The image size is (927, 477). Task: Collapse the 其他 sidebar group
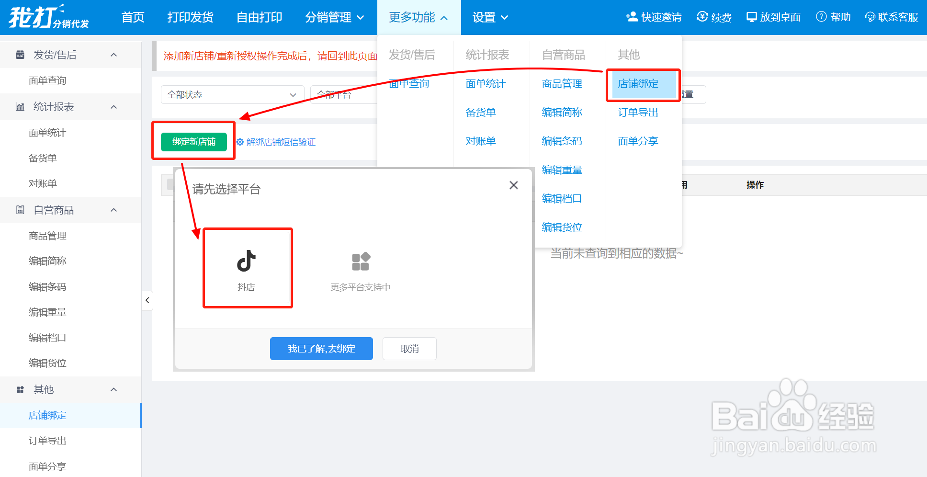pyautogui.click(x=113, y=389)
